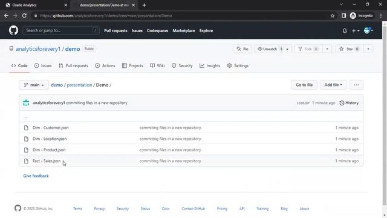This screenshot has height=218, width=387.
Task: Open the latest commit message link
Action: (97, 103)
